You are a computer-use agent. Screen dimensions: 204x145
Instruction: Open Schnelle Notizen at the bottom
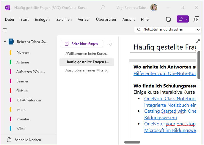29,140
